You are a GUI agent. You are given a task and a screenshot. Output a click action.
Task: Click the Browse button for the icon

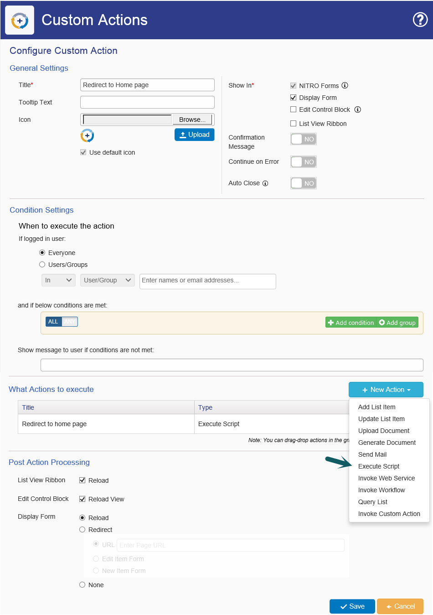(192, 119)
